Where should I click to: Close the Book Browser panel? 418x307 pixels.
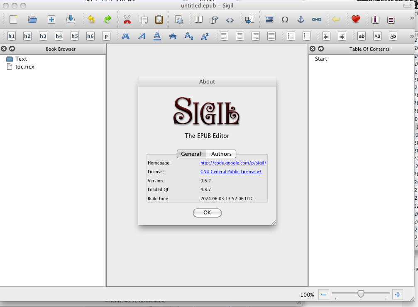4,49
